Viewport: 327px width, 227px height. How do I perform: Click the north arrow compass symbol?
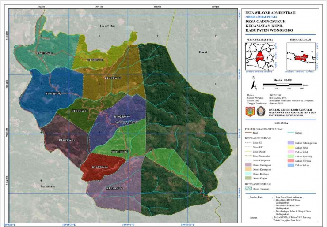(254, 84)
